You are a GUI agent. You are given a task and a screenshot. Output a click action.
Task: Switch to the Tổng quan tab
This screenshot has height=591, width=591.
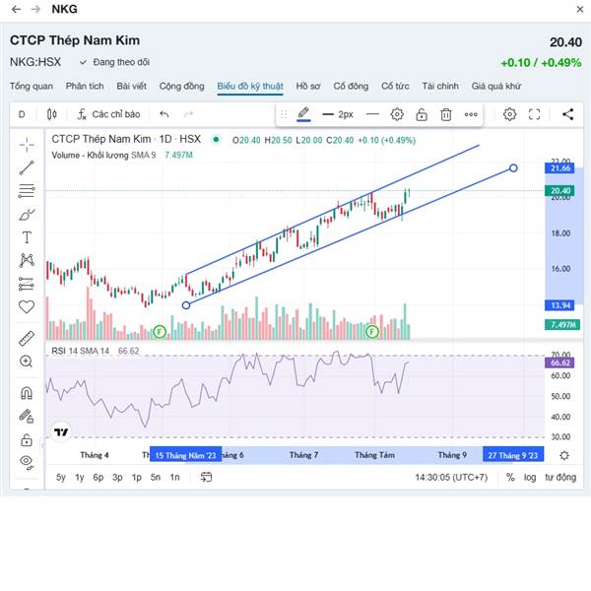[x=32, y=87]
